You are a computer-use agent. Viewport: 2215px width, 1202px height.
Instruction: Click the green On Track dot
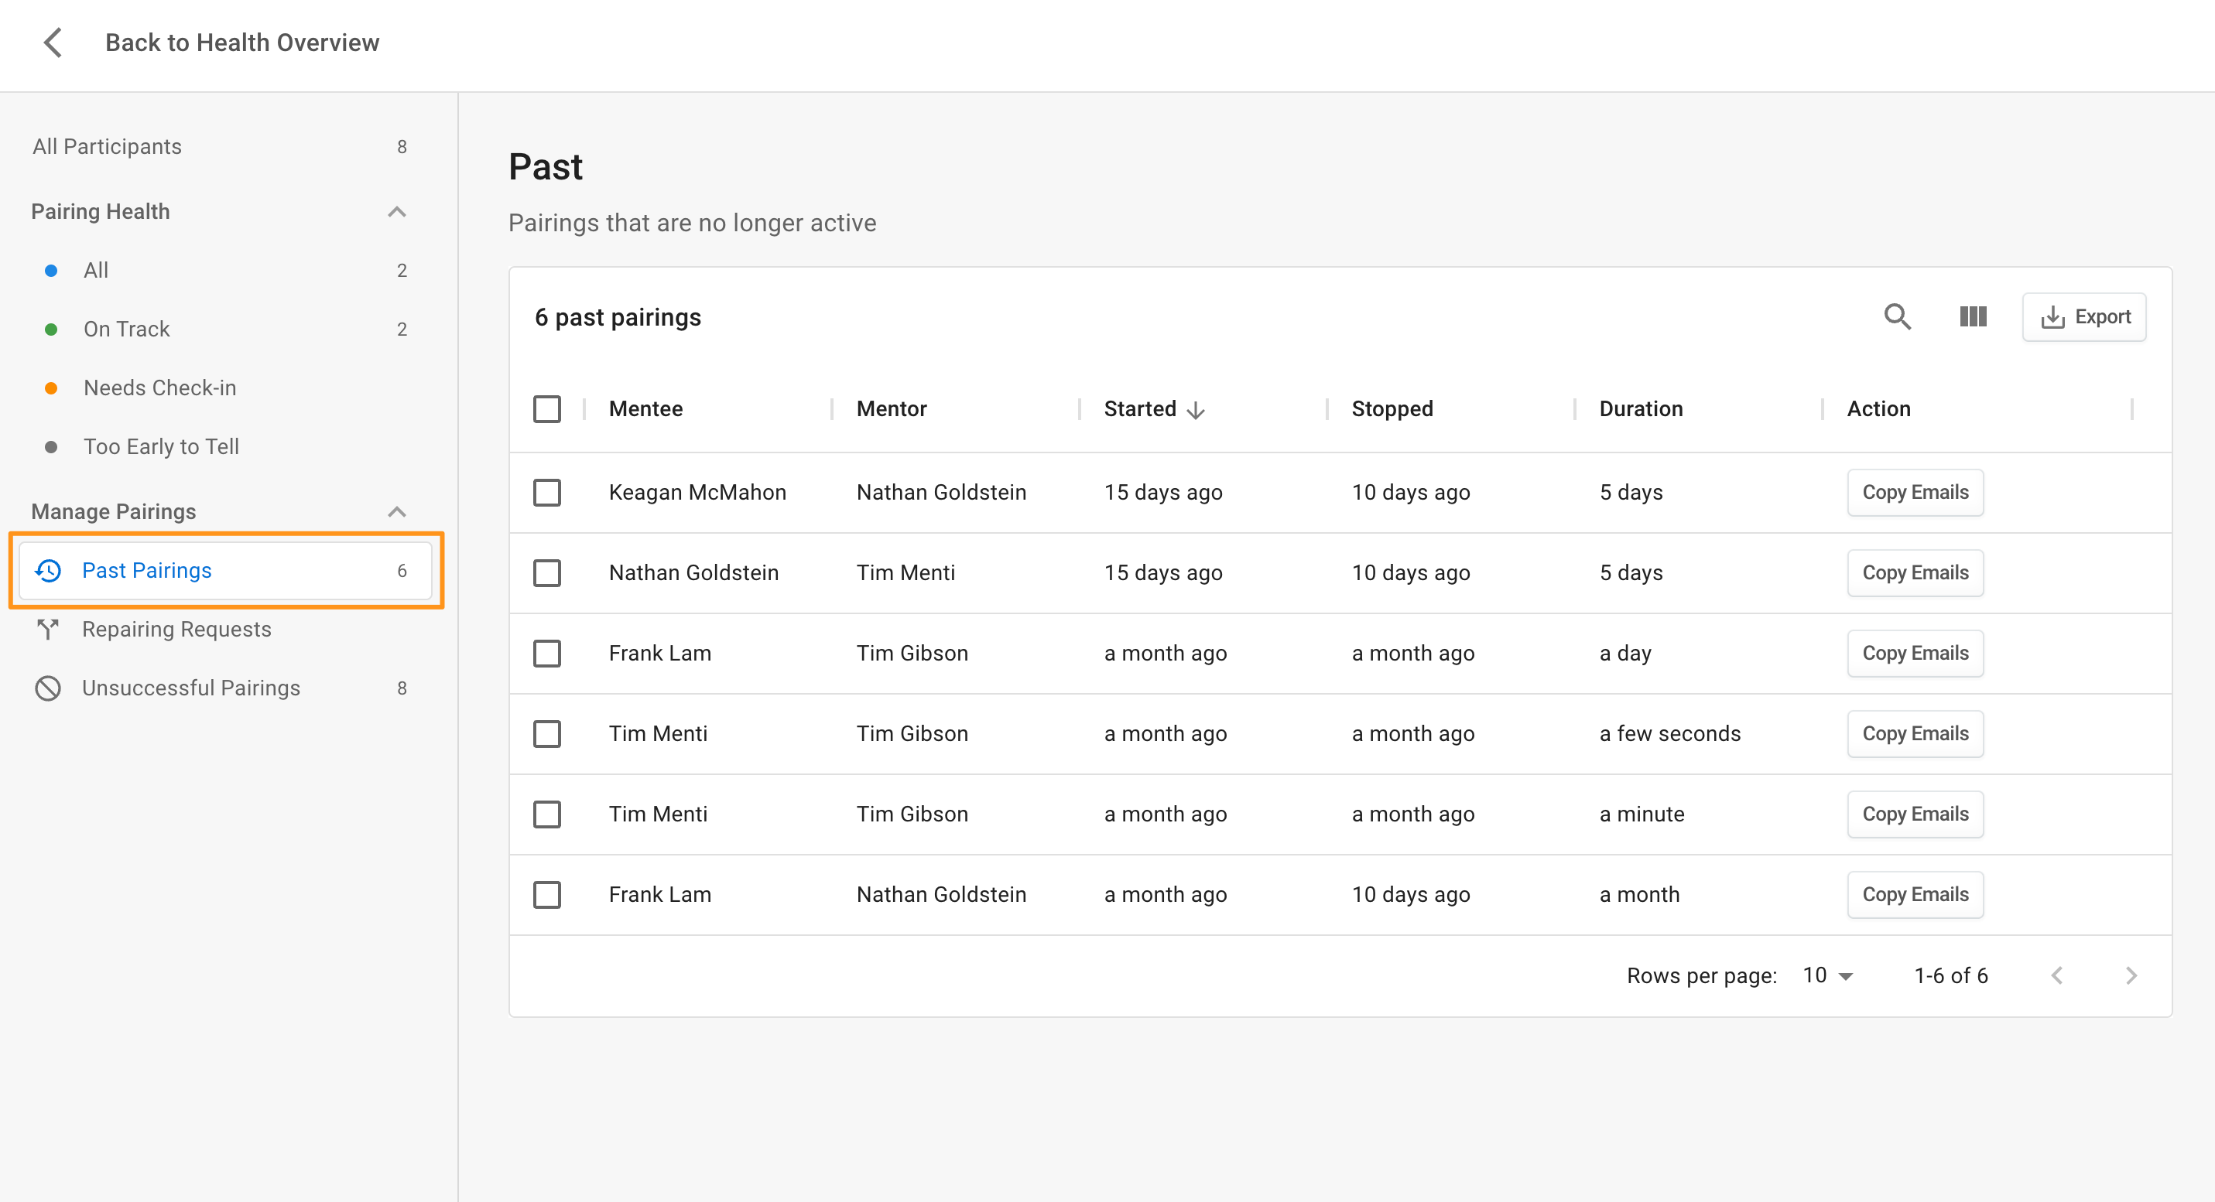point(51,329)
